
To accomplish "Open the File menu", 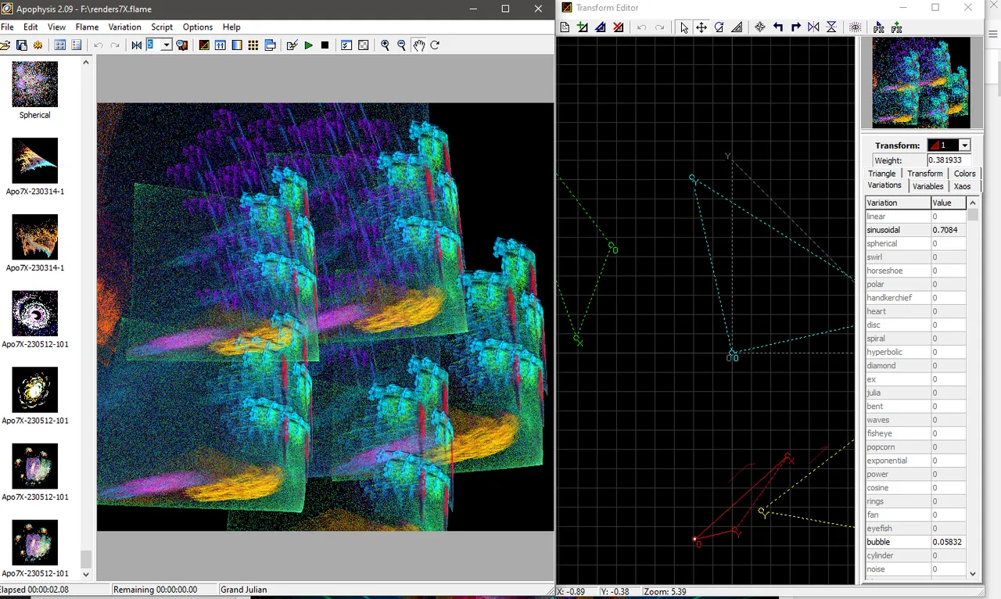I will coord(7,27).
